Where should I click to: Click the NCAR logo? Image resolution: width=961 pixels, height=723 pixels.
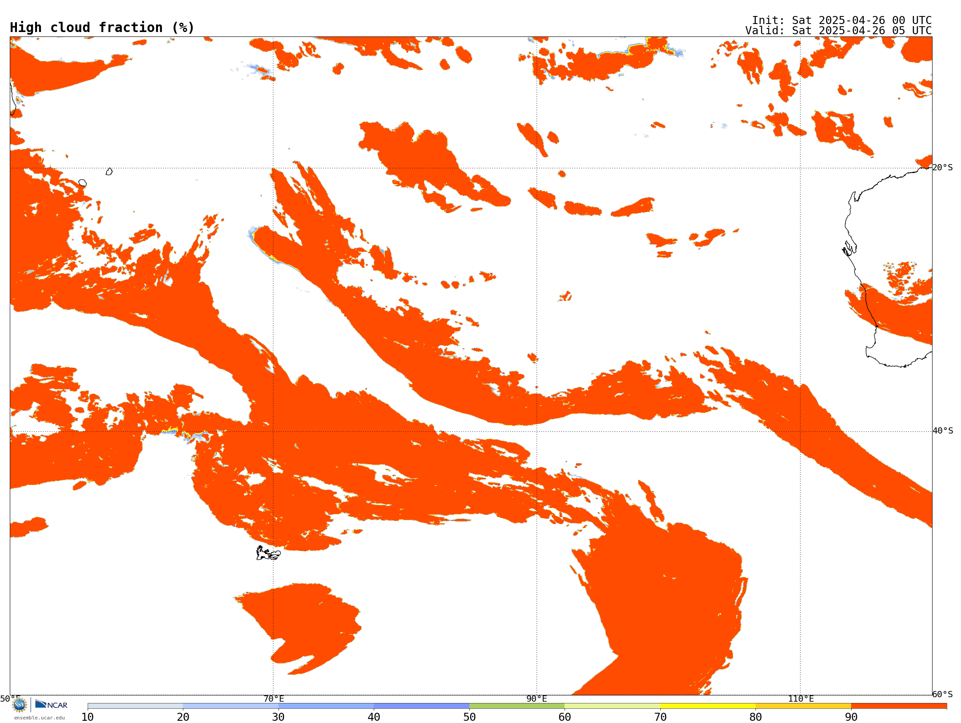(x=51, y=705)
